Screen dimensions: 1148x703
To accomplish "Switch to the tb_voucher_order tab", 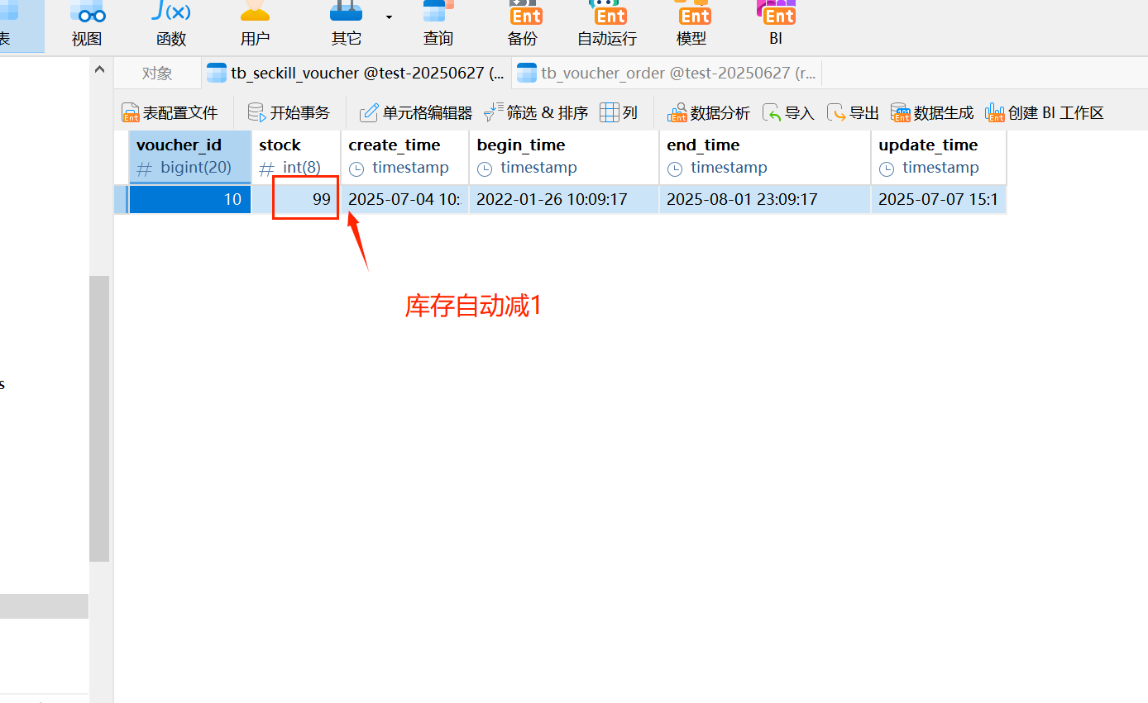I will 666,73.
